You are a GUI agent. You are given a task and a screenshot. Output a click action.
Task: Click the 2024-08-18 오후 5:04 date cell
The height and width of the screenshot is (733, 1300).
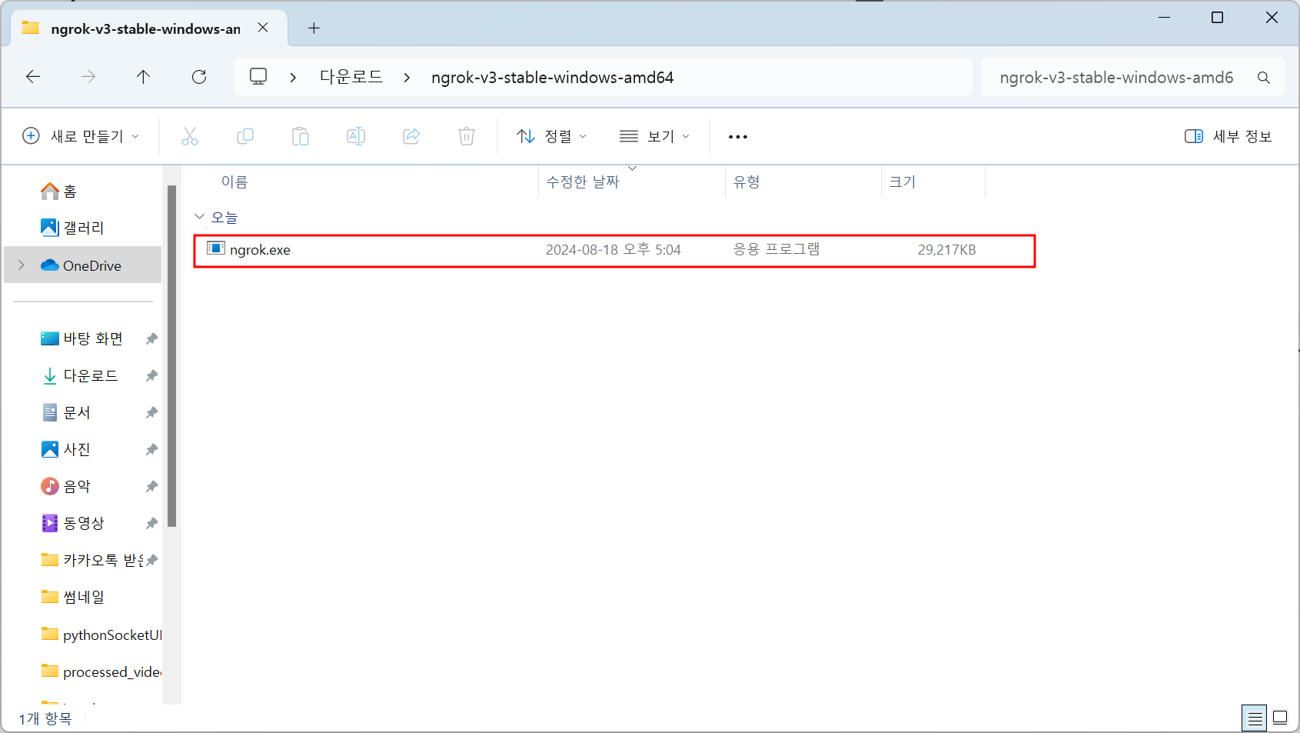click(x=613, y=249)
